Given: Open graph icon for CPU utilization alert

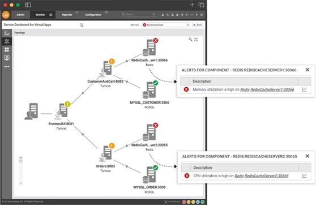Looking at the screenshot, I should point(305,176).
